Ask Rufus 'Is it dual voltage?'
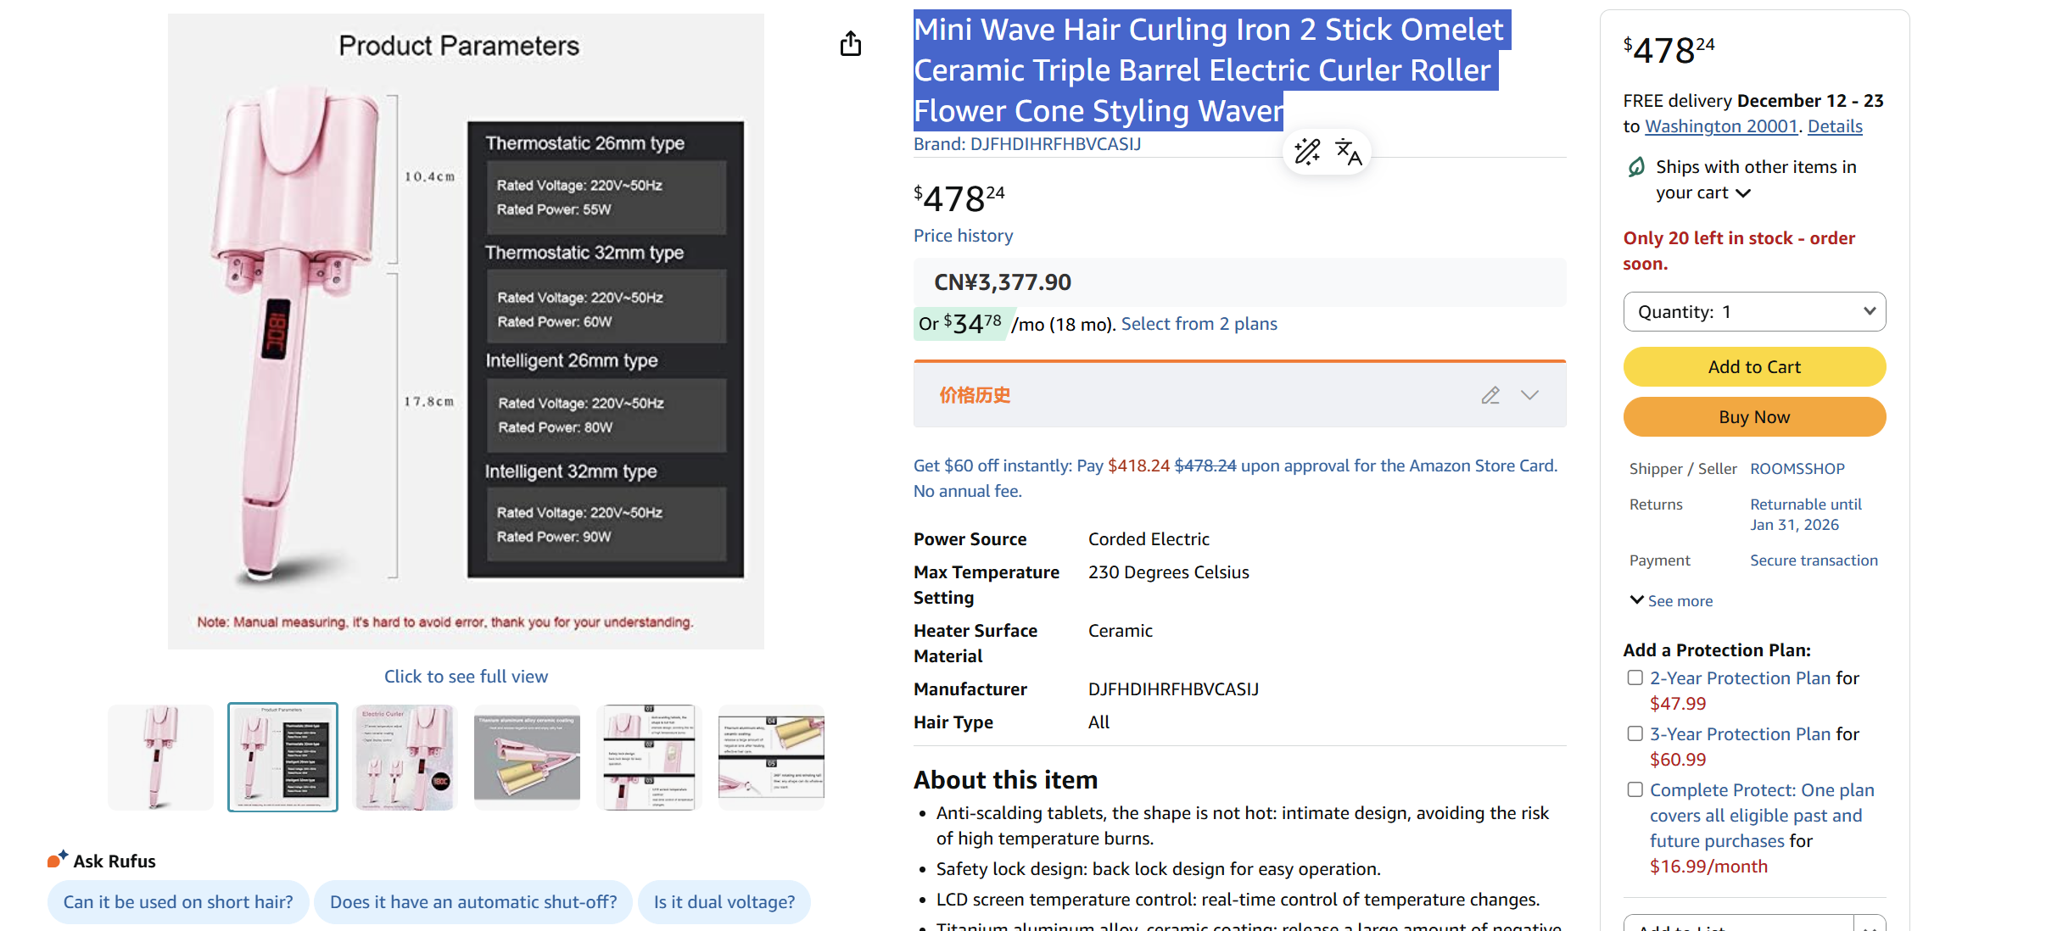The height and width of the screenshot is (931, 2046). click(x=724, y=902)
